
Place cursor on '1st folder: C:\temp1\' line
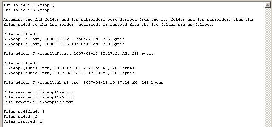[x=29, y=5]
